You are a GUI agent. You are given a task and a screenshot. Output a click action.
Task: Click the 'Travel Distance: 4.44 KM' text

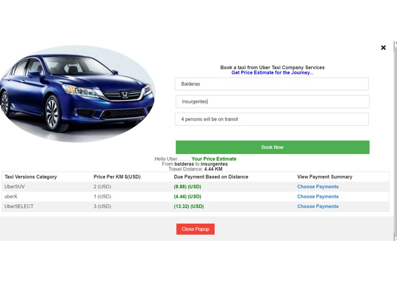point(195,169)
